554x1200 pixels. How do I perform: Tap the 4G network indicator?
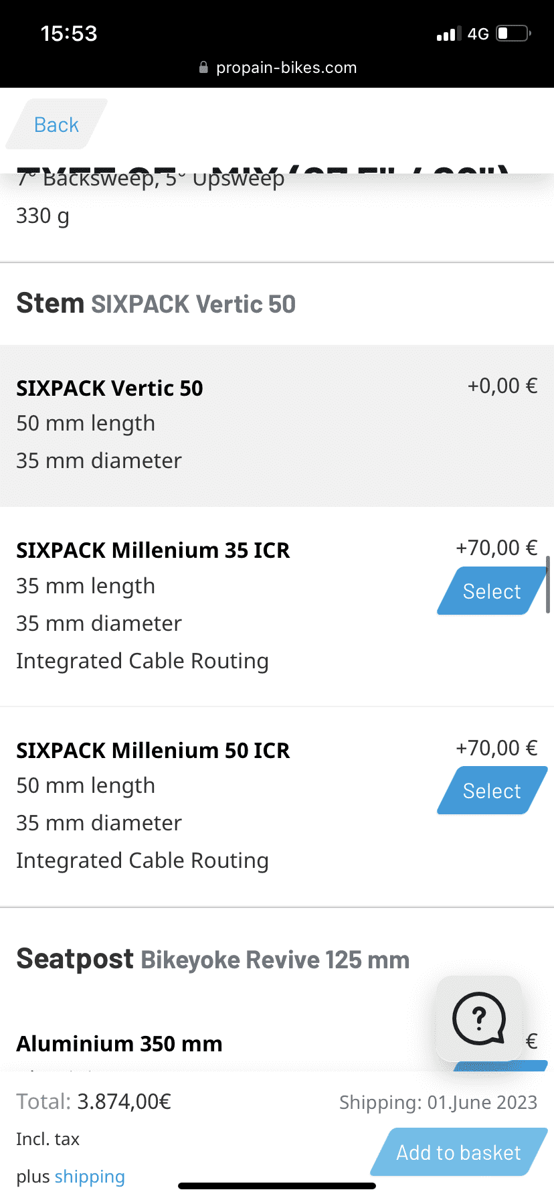point(478,33)
